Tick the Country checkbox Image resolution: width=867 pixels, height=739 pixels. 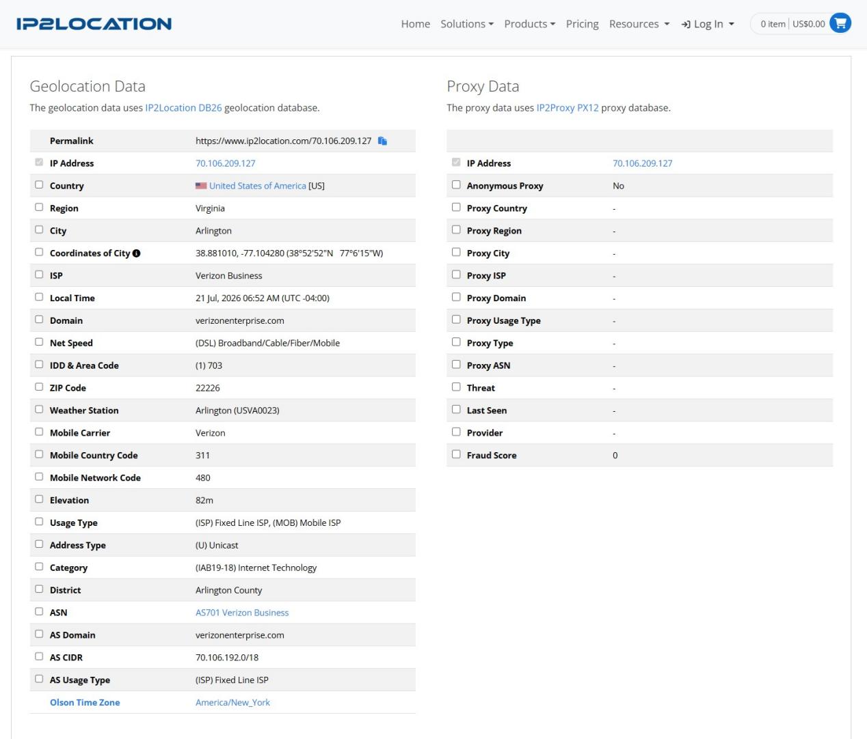pos(39,185)
